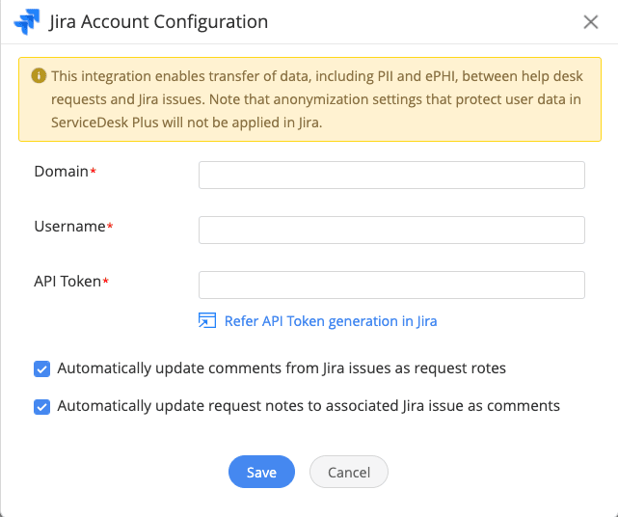Select the API Token input field
Image resolution: width=618 pixels, height=517 pixels.
pos(391,285)
